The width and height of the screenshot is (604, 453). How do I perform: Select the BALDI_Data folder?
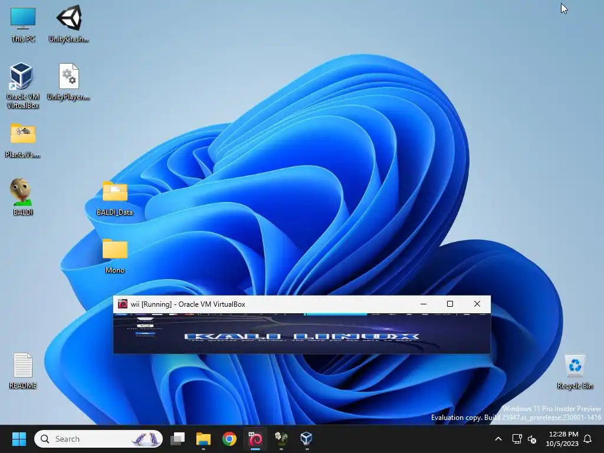115,198
